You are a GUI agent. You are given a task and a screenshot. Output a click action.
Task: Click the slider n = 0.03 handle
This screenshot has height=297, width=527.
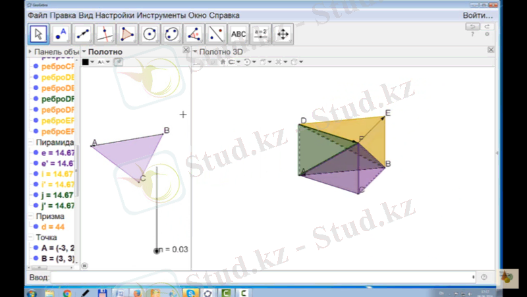click(x=157, y=250)
